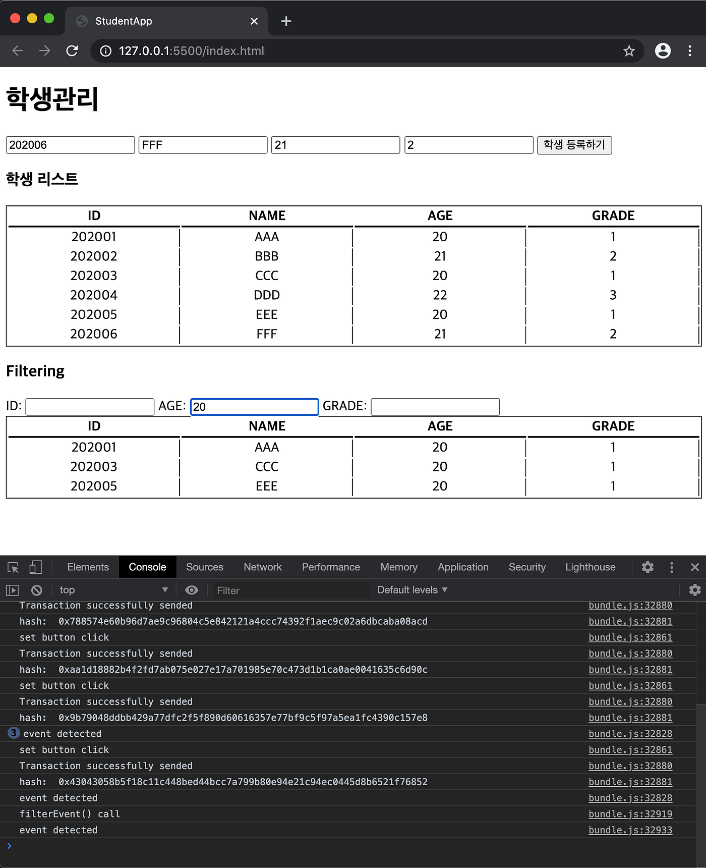Click the 학생 등록하기 button
This screenshot has width=706, height=868.
[574, 145]
